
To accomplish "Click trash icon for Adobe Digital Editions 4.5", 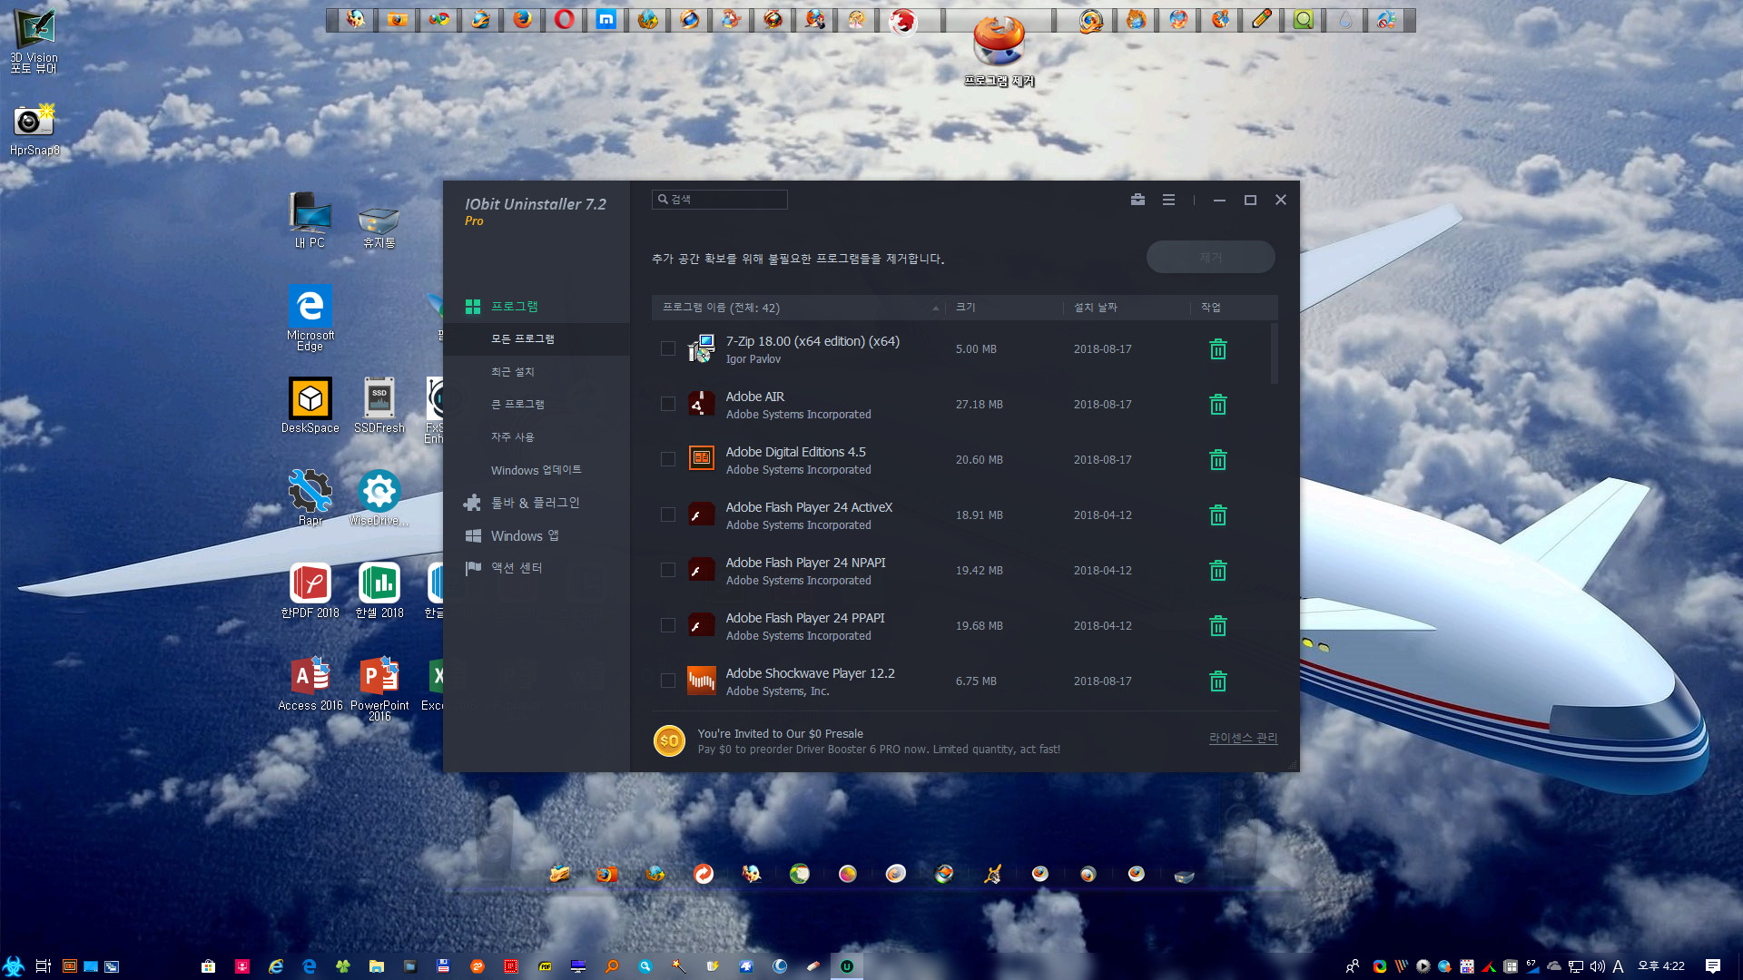I will pyautogui.click(x=1218, y=460).
